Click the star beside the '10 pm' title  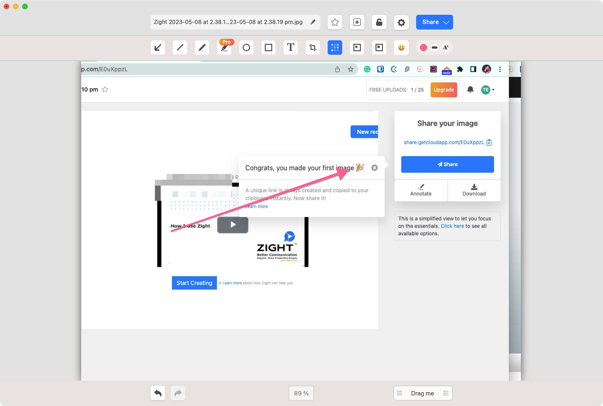click(x=105, y=90)
